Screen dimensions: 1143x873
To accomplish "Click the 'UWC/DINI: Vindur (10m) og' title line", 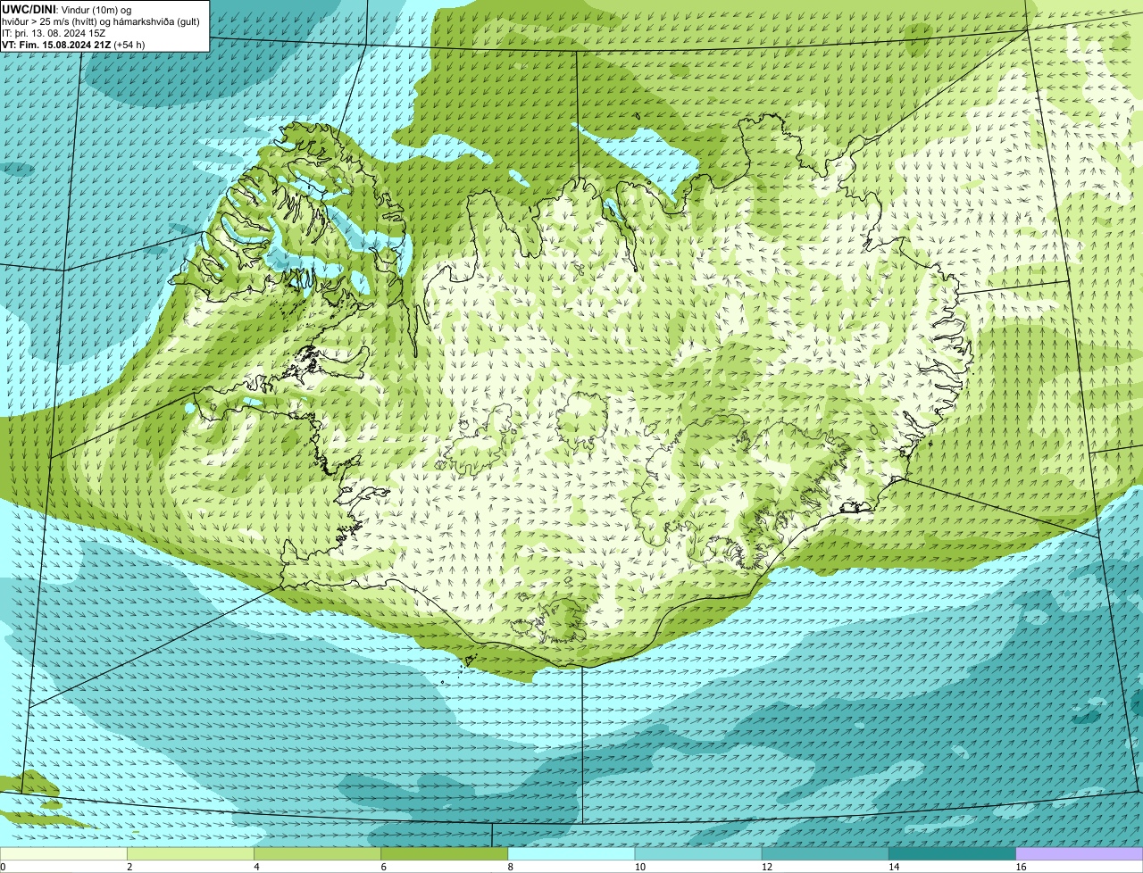I will click(x=67, y=10).
